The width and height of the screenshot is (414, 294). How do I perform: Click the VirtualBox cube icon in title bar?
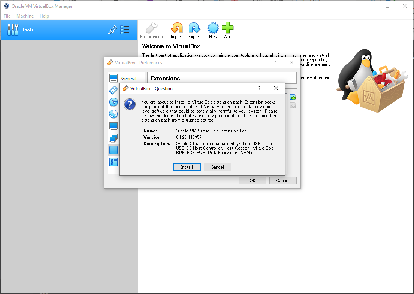(6, 6)
